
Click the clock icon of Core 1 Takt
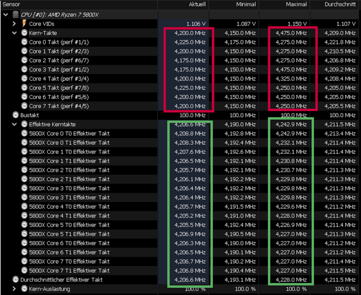[24, 51]
